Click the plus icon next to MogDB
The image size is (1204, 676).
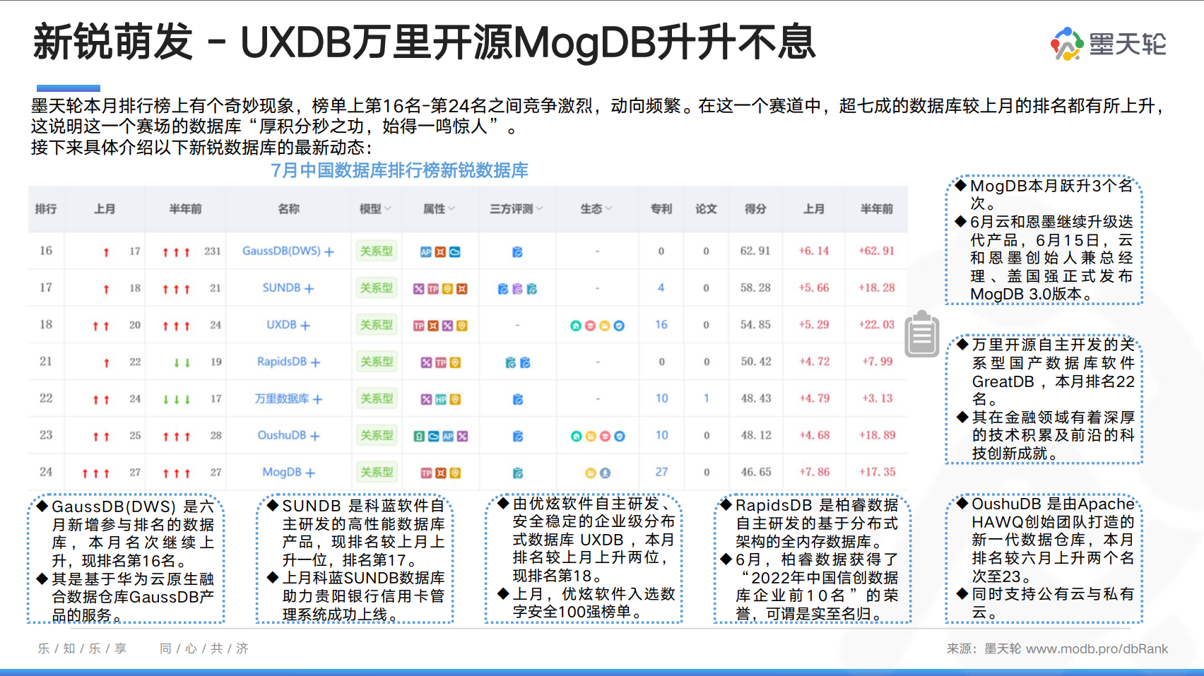click(310, 473)
